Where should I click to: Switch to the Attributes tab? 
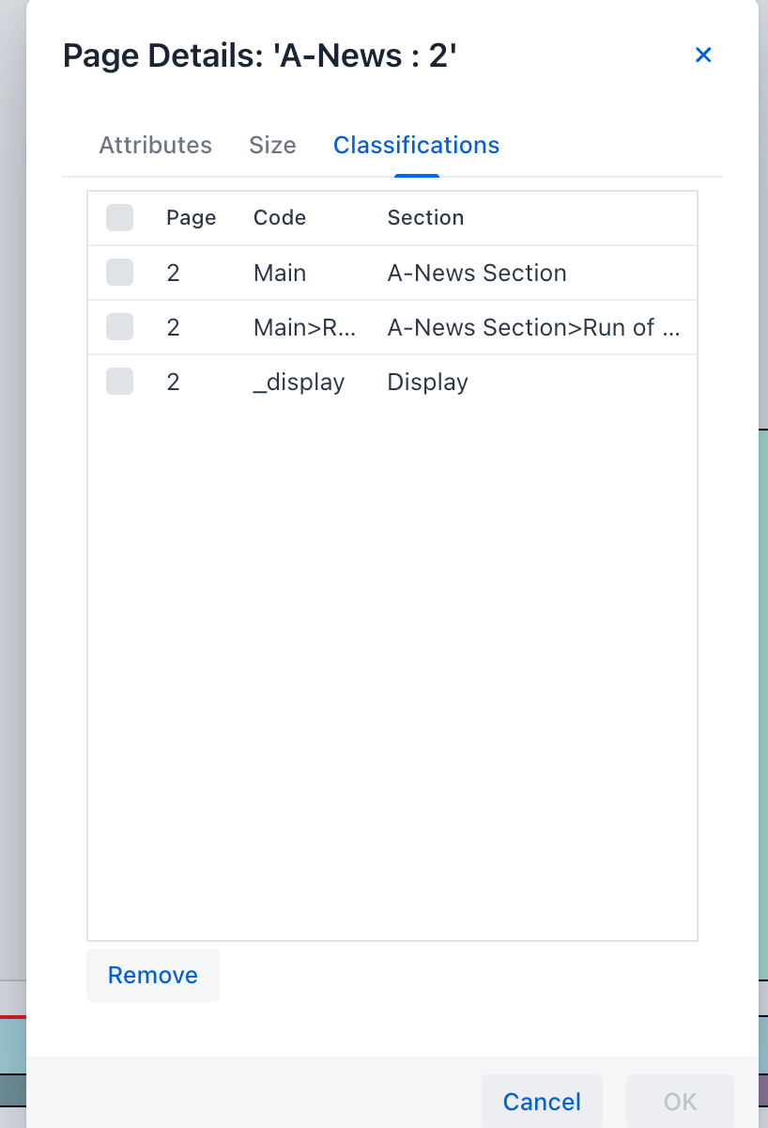(x=156, y=146)
